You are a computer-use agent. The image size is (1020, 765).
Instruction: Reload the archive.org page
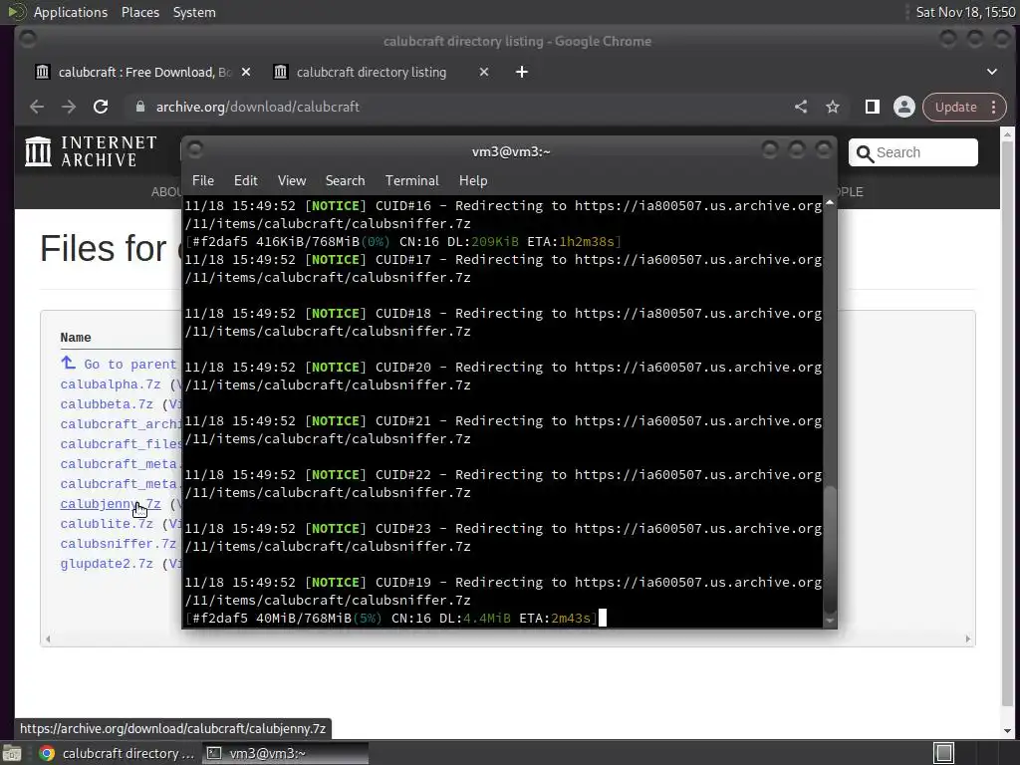[101, 107]
